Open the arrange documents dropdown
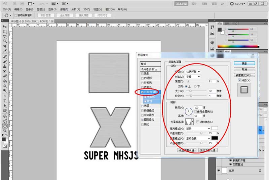The width and height of the screenshot is (269, 180). (55, 4)
